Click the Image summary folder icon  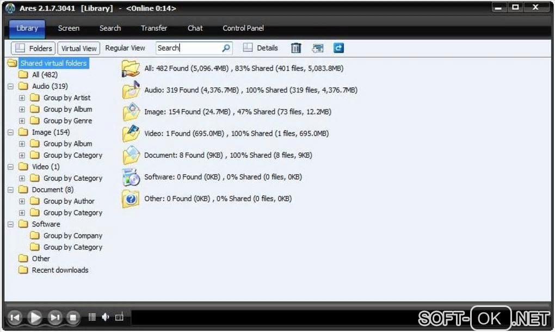131,112
